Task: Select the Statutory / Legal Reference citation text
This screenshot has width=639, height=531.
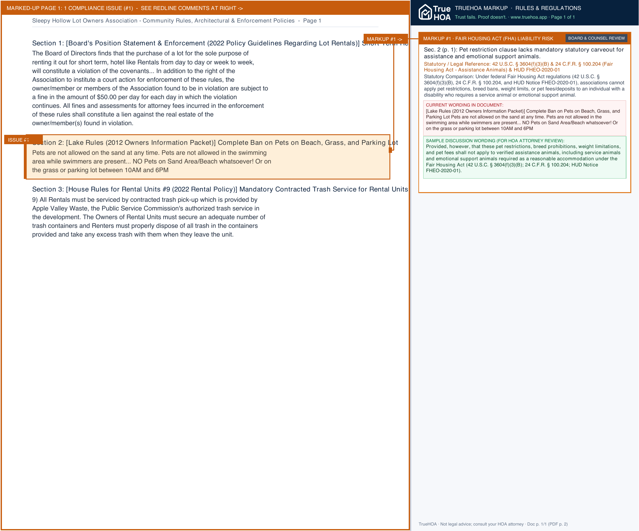Action: coord(518,67)
